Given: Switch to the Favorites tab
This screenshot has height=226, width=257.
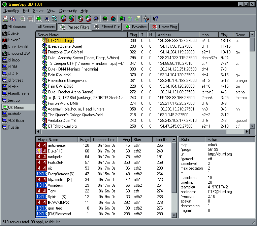Looking at the screenshot, I should point(135,27).
